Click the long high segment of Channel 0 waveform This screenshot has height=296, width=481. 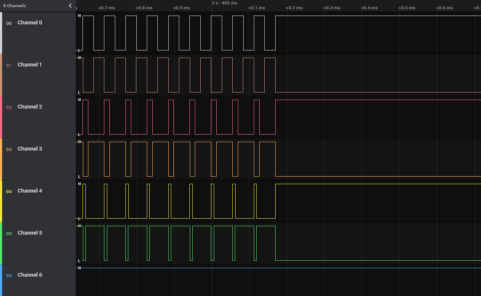378,16
